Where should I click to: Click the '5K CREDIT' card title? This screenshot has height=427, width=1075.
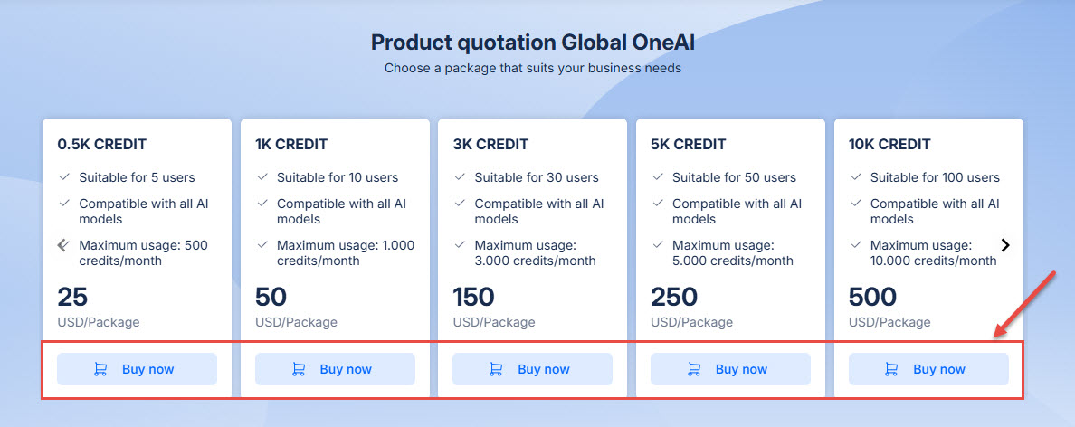pyautogui.click(x=689, y=144)
